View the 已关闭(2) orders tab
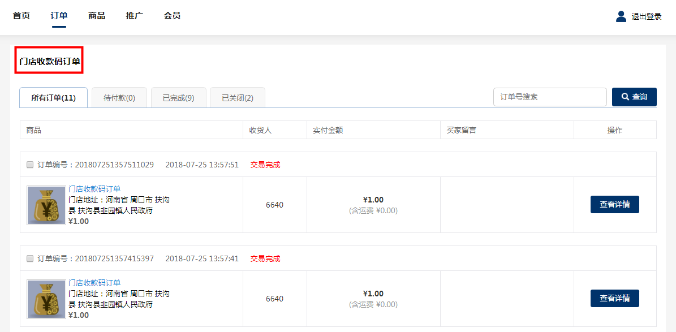Image resolution: width=676 pixels, height=332 pixels. click(238, 98)
